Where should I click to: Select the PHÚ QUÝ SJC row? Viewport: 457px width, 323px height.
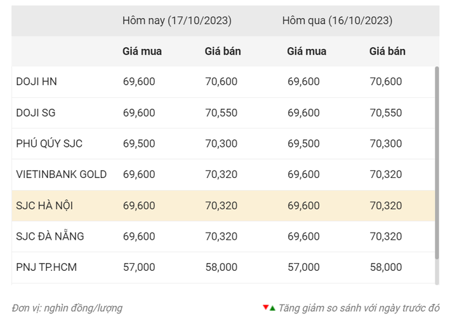[223, 144]
